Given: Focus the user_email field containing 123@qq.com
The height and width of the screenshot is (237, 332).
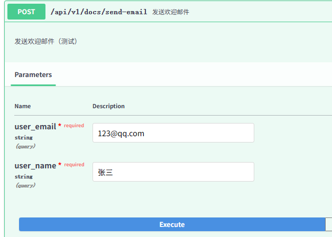Looking at the screenshot, I should (173, 133).
